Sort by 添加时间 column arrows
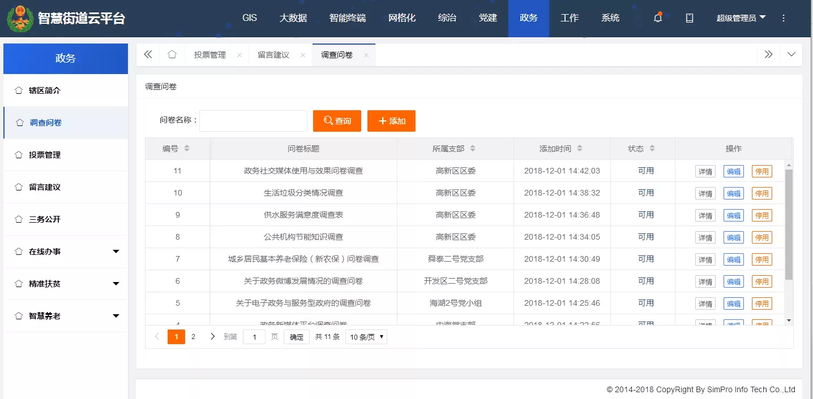This screenshot has height=399, width=813. pyautogui.click(x=580, y=149)
